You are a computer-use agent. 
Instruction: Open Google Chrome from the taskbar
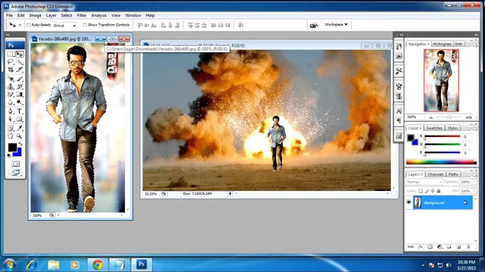pos(98,264)
